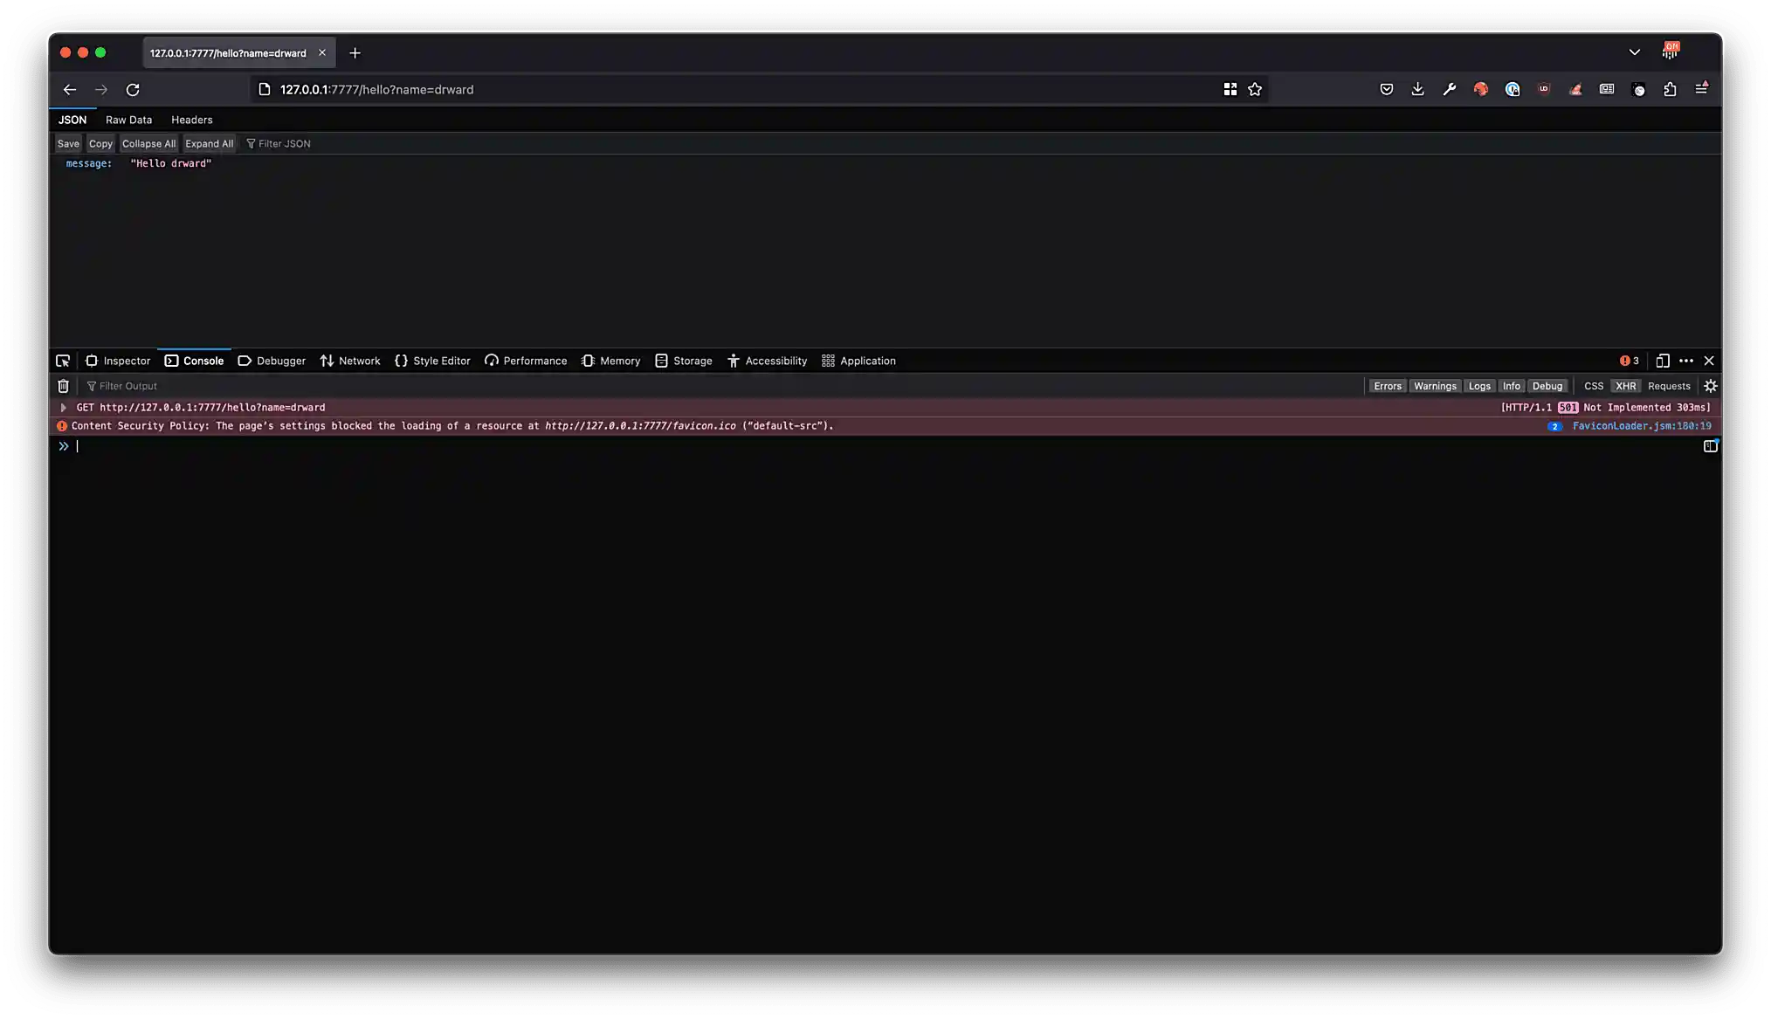Open the DevTools three-dot customize menu
Image resolution: width=1771 pixels, height=1019 pixels.
tap(1685, 361)
